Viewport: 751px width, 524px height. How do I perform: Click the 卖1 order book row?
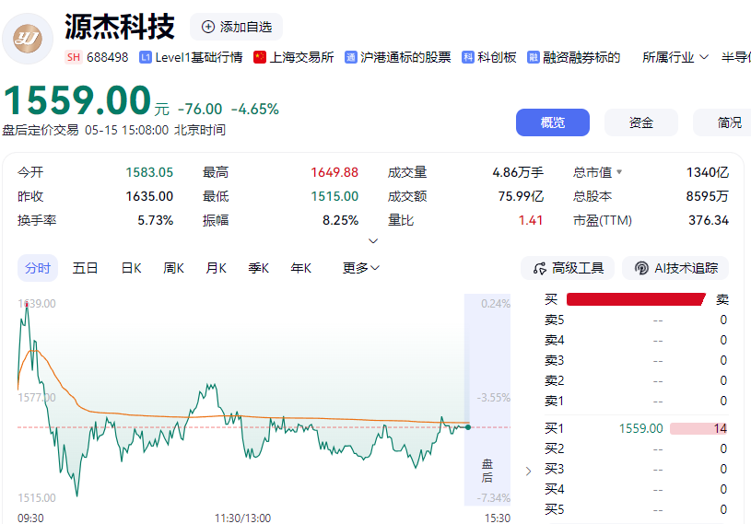(x=636, y=401)
